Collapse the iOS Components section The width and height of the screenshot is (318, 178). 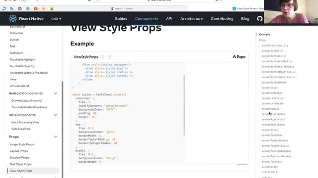pos(55,115)
